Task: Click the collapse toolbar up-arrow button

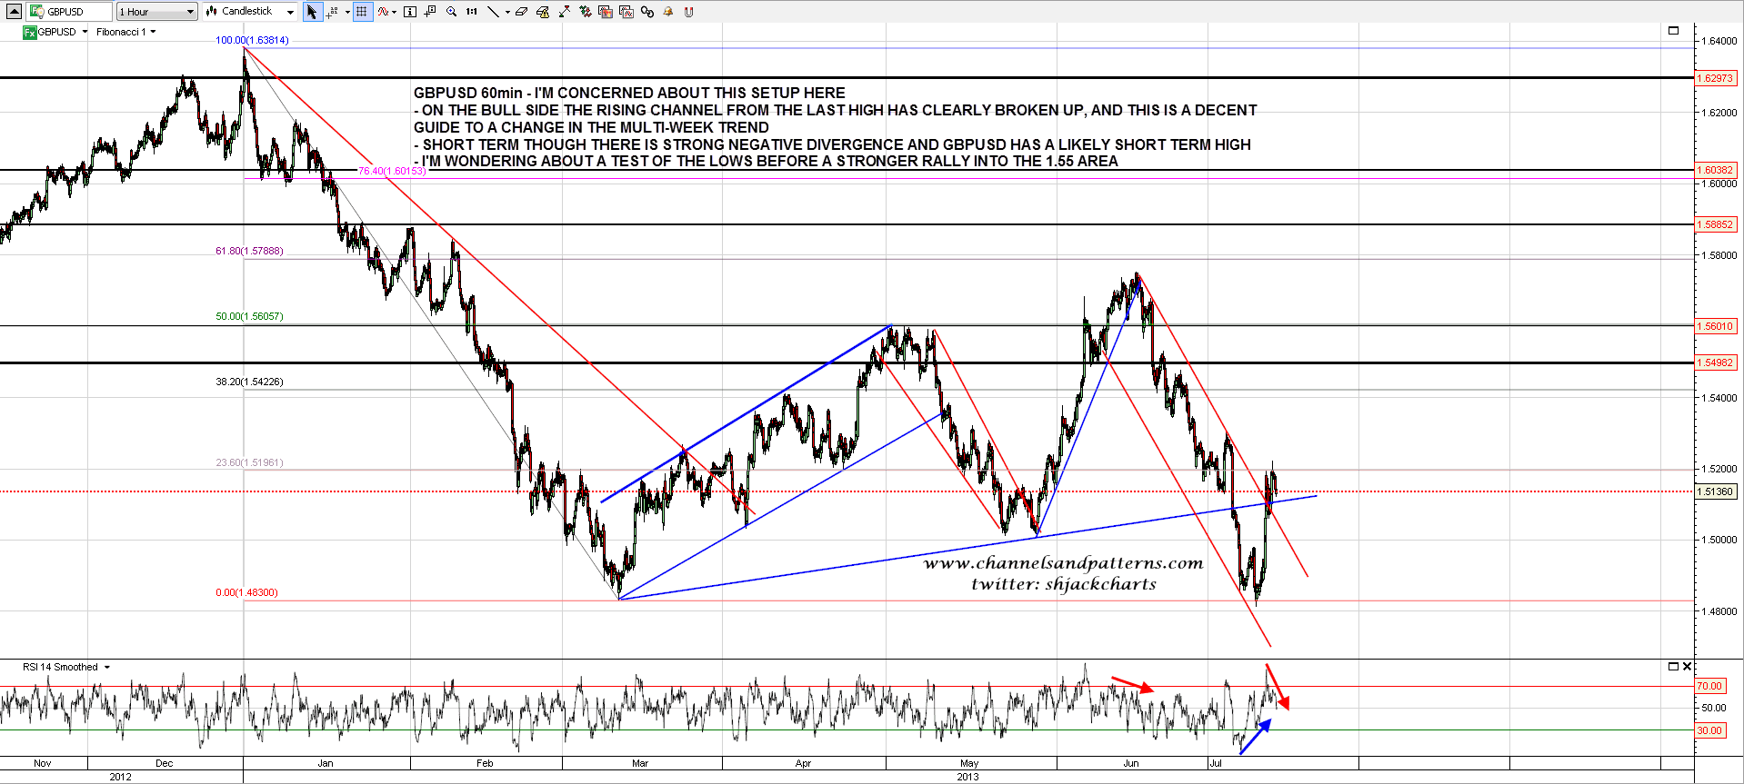Action: (14, 12)
